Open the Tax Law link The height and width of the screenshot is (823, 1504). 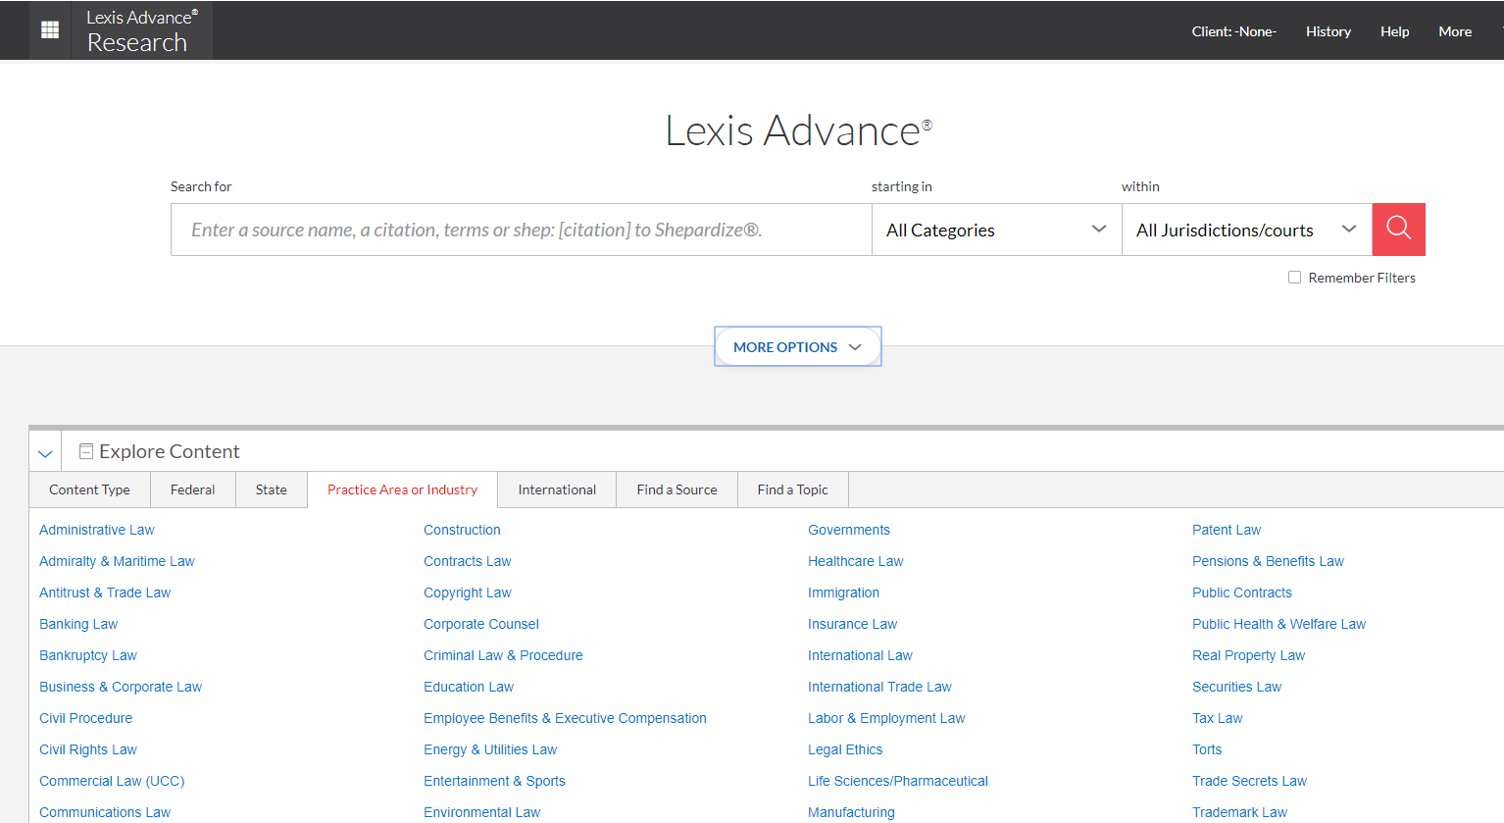[x=1217, y=718]
